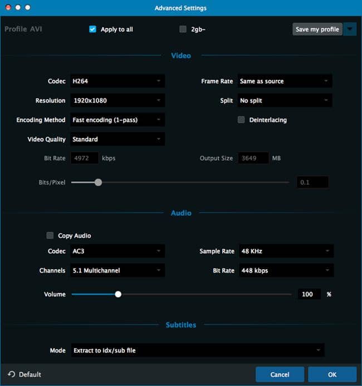Open the audio Channels 5.1 Multichannel dropdown
362x386 pixels.
117,271
